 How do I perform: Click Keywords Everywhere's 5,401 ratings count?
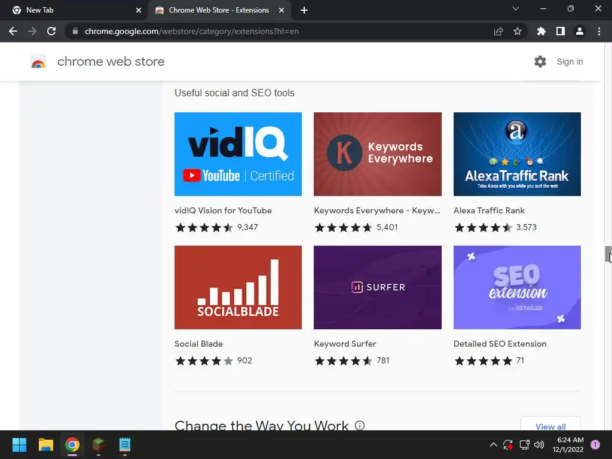[387, 227]
